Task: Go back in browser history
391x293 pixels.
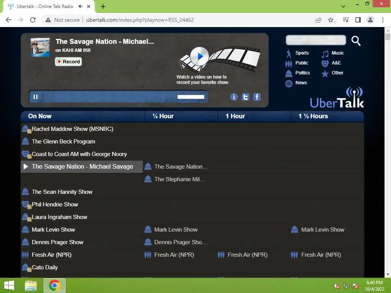Action: click(8, 20)
